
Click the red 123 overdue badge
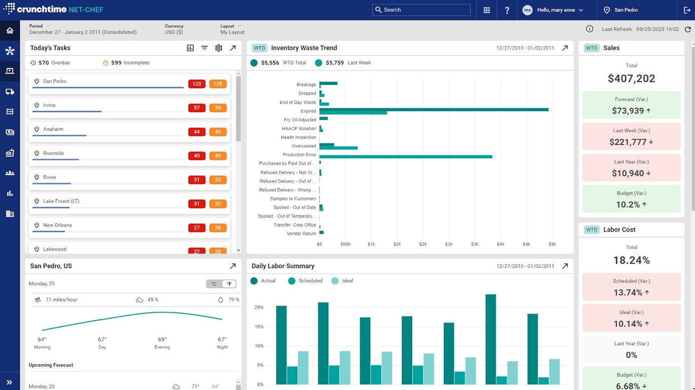click(197, 84)
